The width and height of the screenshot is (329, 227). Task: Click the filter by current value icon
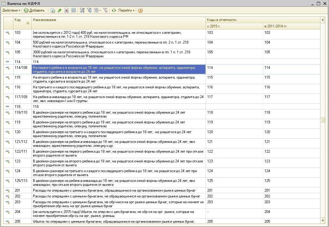(89, 10)
